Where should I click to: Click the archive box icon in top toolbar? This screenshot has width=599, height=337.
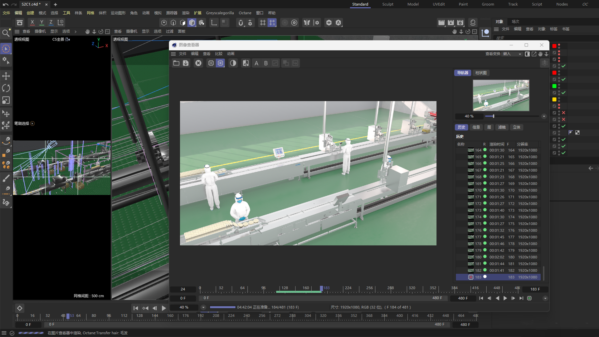[20, 22]
